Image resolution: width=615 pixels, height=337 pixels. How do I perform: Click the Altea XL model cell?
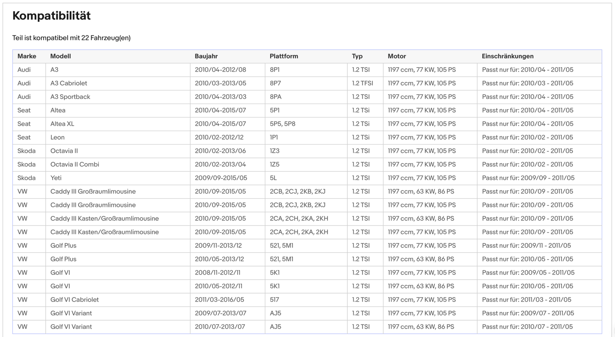tap(62, 124)
